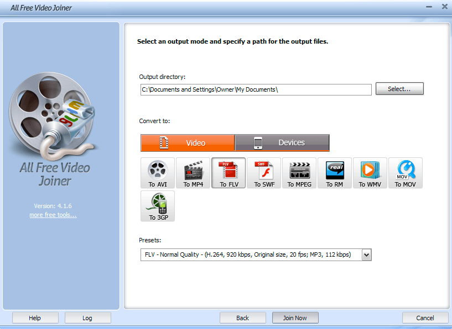
Task: Switch to the Devices tab
Action: pyautogui.click(x=282, y=142)
